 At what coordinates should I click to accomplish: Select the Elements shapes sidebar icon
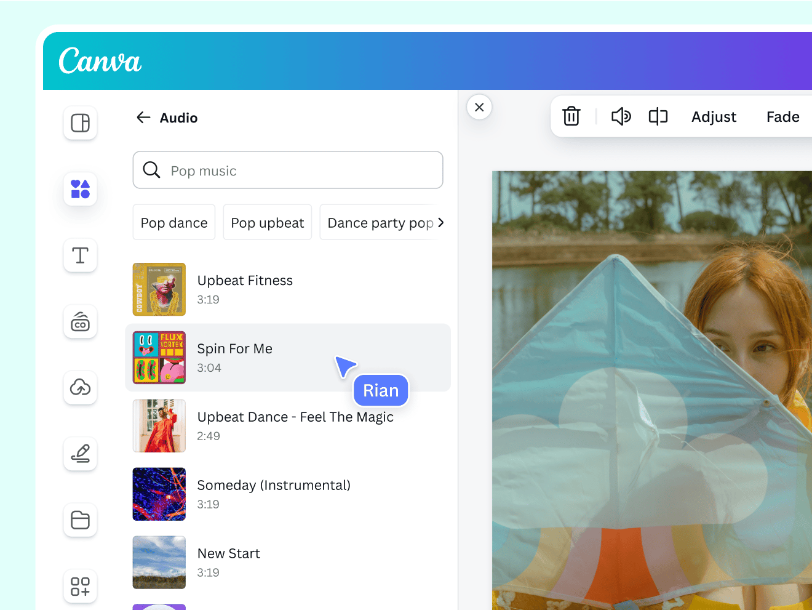(x=80, y=189)
